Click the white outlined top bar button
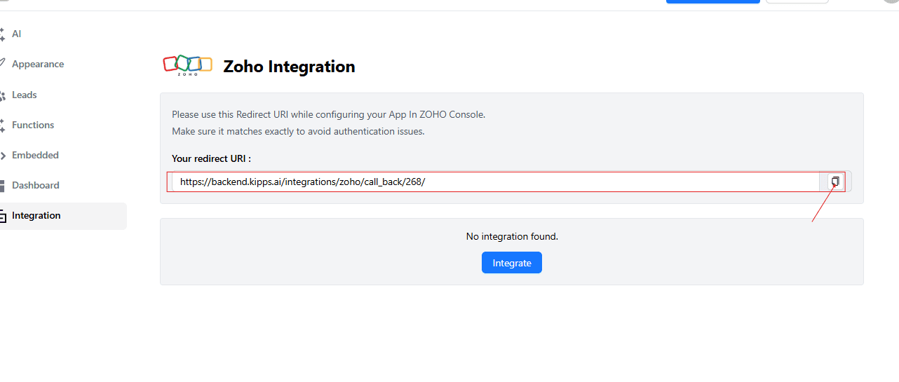This screenshot has width=899, height=382. coord(797,1)
